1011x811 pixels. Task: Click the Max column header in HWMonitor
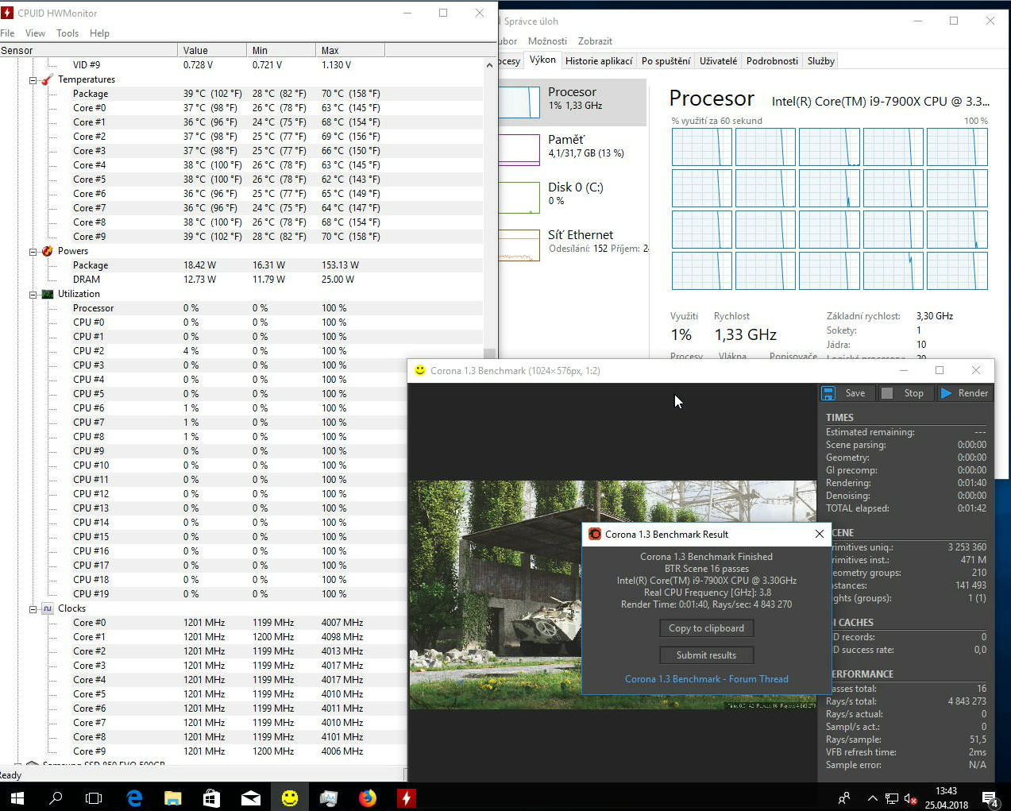350,50
